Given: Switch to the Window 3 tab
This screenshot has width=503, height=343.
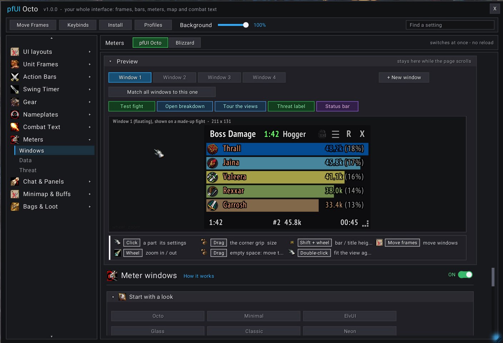Looking at the screenshot, I should point(219,77).
